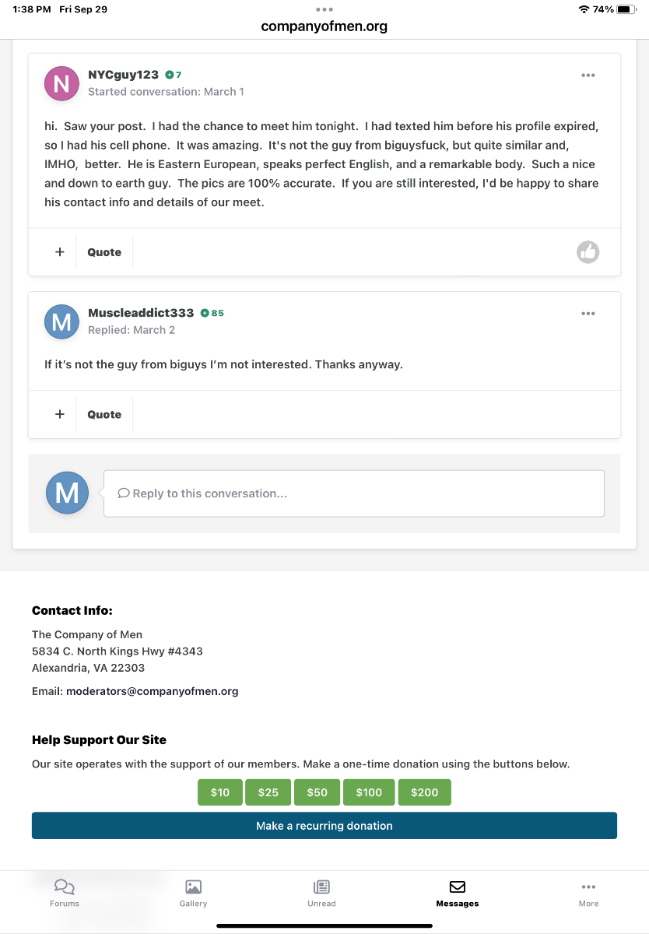Quote NYCguy123's message
649x934 pixels.
click(104, 252)
